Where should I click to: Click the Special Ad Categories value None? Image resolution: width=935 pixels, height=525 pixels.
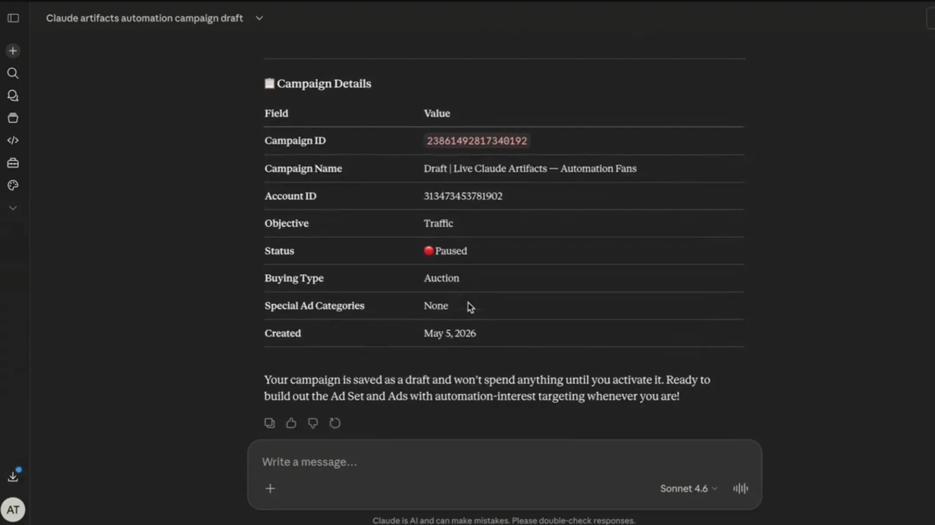point(436,306)
